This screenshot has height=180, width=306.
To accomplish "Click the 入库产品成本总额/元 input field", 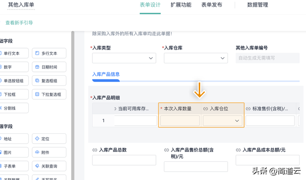I will pos(268,160).
